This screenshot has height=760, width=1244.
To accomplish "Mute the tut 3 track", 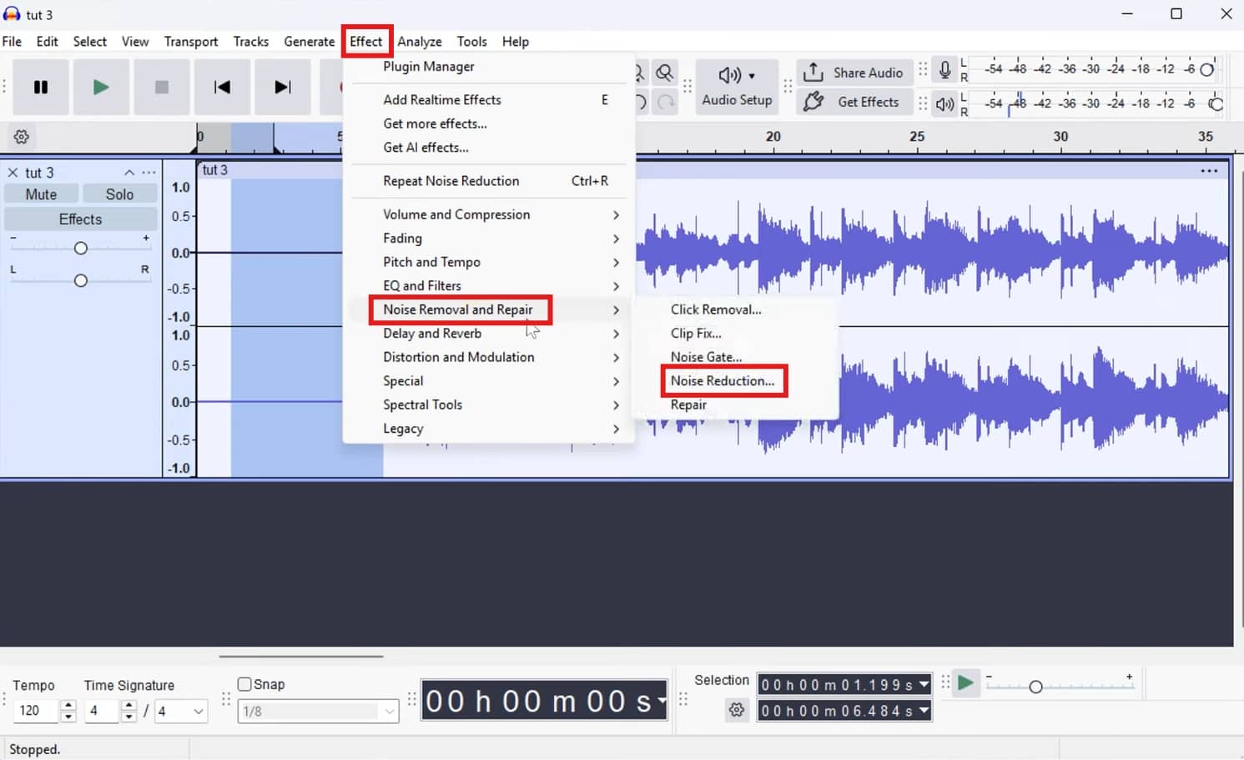I will (x=41, y=194).
